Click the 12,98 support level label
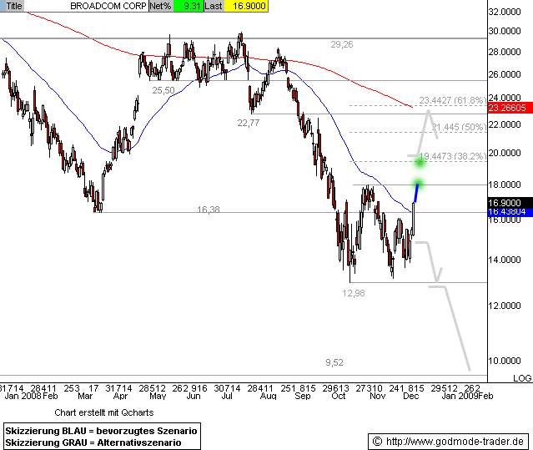The height and width of the screenshot is (450, 533). [354, 293]
